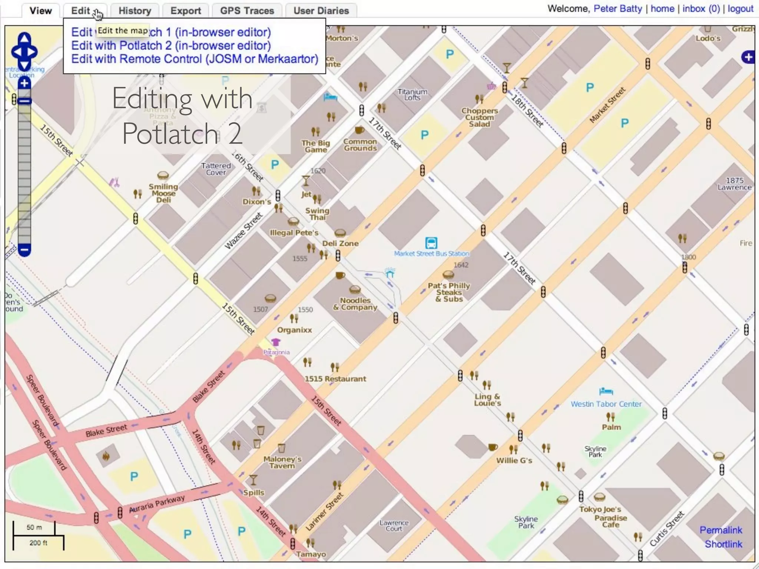Click the Westin Tabor Center hotel icon
Screen dimensions: 759x569
click(606, 392)
